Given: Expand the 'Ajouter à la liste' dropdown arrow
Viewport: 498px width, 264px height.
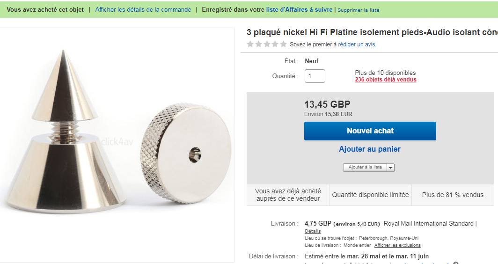Looking at the screenshot, I should pos(390,167).
